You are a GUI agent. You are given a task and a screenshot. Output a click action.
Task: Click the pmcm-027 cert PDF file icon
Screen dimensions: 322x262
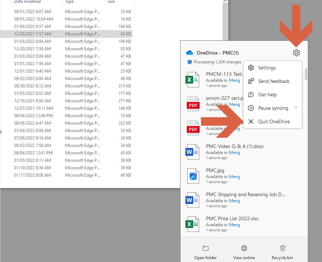point(193,104)
